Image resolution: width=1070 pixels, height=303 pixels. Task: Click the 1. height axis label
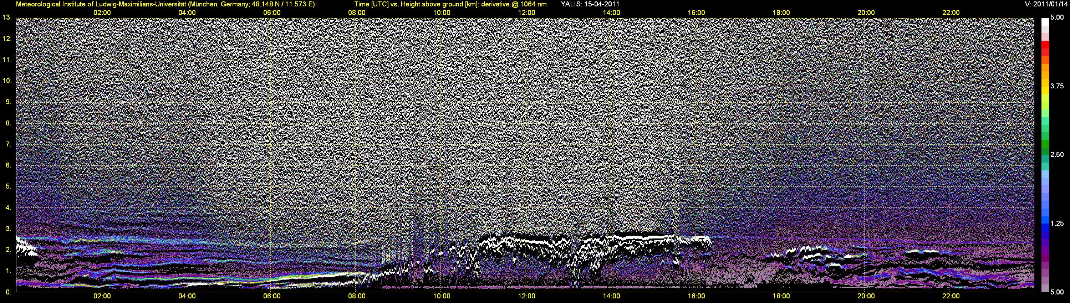coord(8,271)
